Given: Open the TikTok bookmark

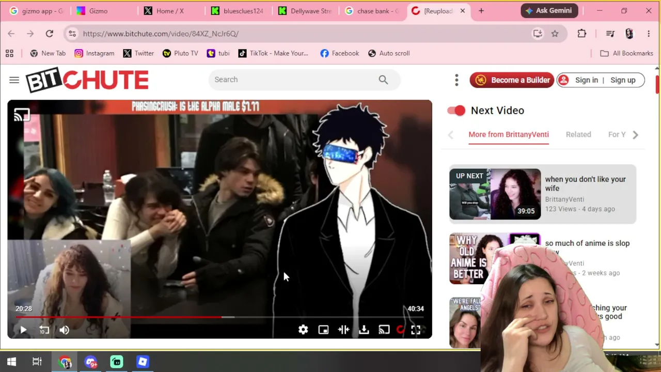Looking at the screenshot, I should tap(273, 53).
